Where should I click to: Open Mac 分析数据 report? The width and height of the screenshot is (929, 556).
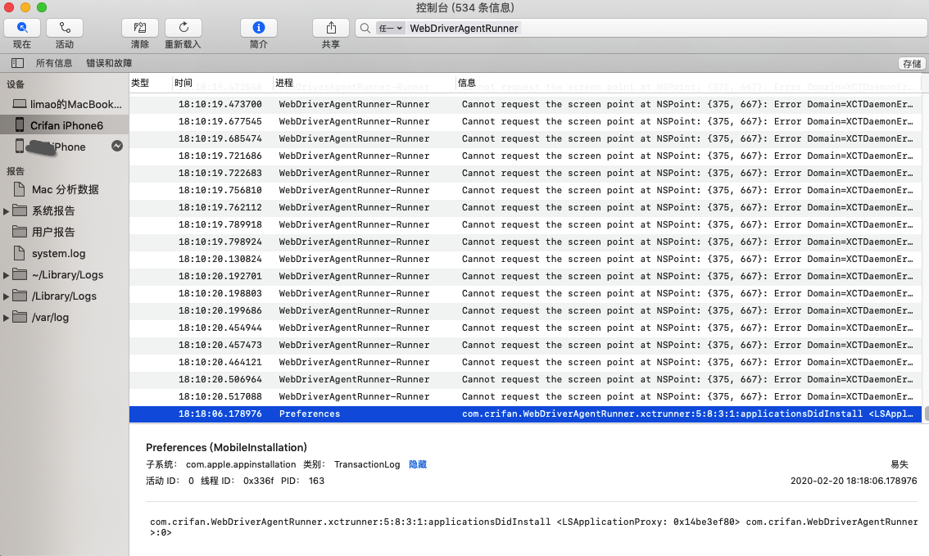(x=64, y=189)
